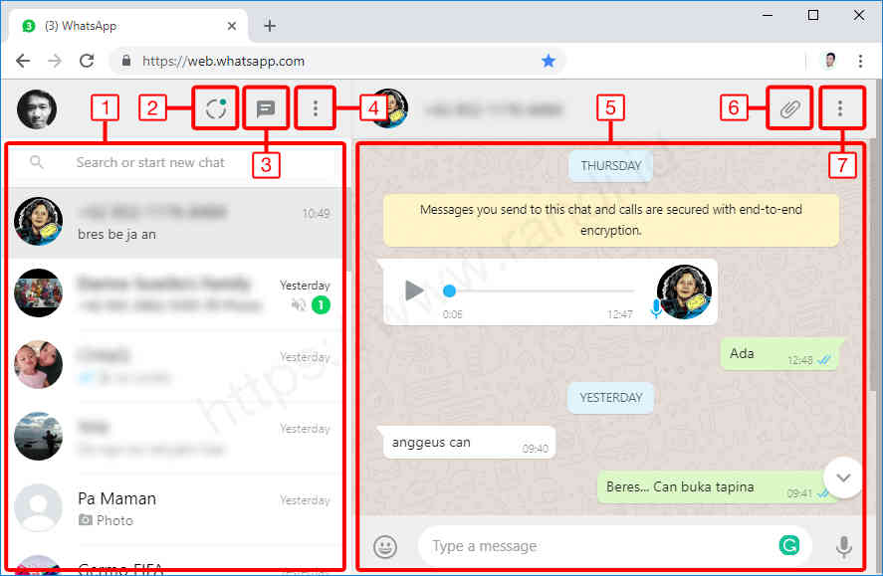Click the search magnifier icon
This screenshot has height=576, width=883.
(37, 162)
